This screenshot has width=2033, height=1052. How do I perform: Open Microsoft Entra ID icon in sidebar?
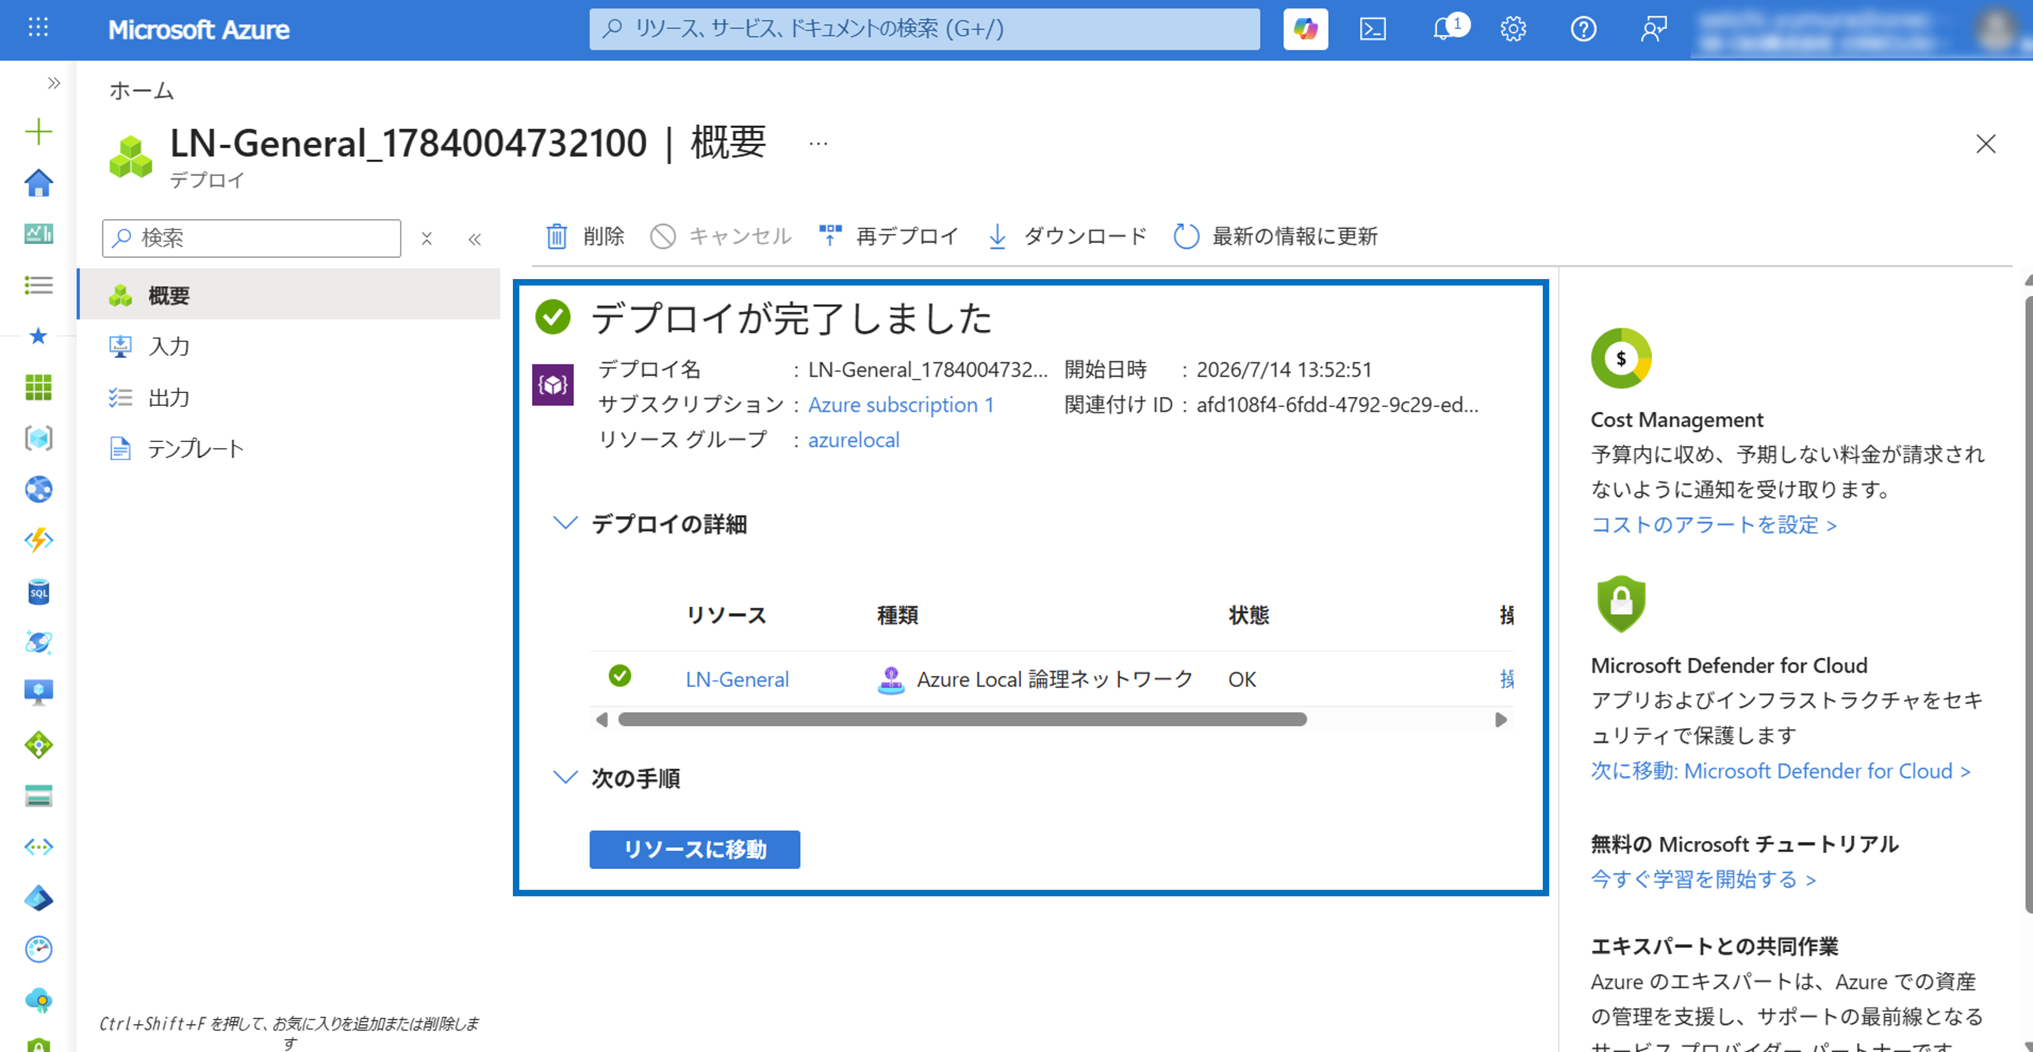pos(38,898)
